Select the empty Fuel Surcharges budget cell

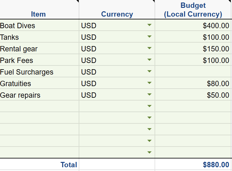pyautogui.click(x=193, y=72)
